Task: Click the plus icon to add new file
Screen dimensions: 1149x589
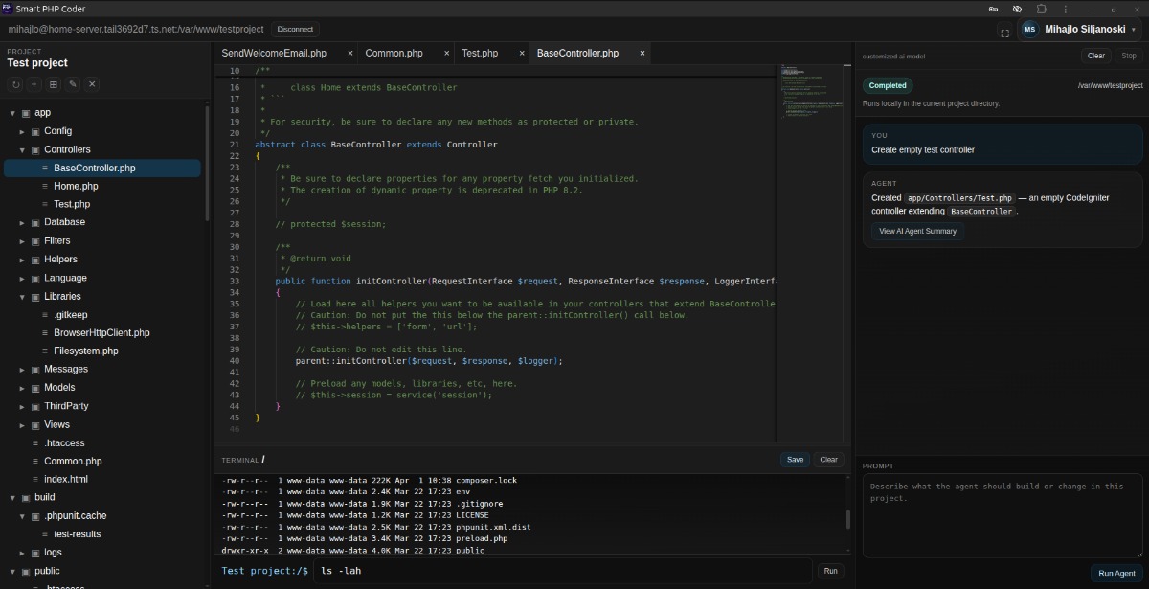Action: (34, 84)
